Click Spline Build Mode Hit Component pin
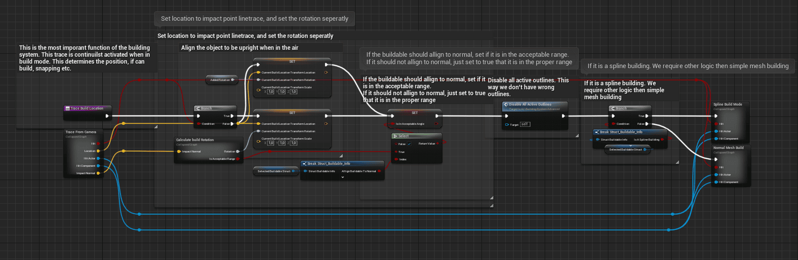Image resolution: width=798 pixels, height=260 pixels. click(716, 139)
